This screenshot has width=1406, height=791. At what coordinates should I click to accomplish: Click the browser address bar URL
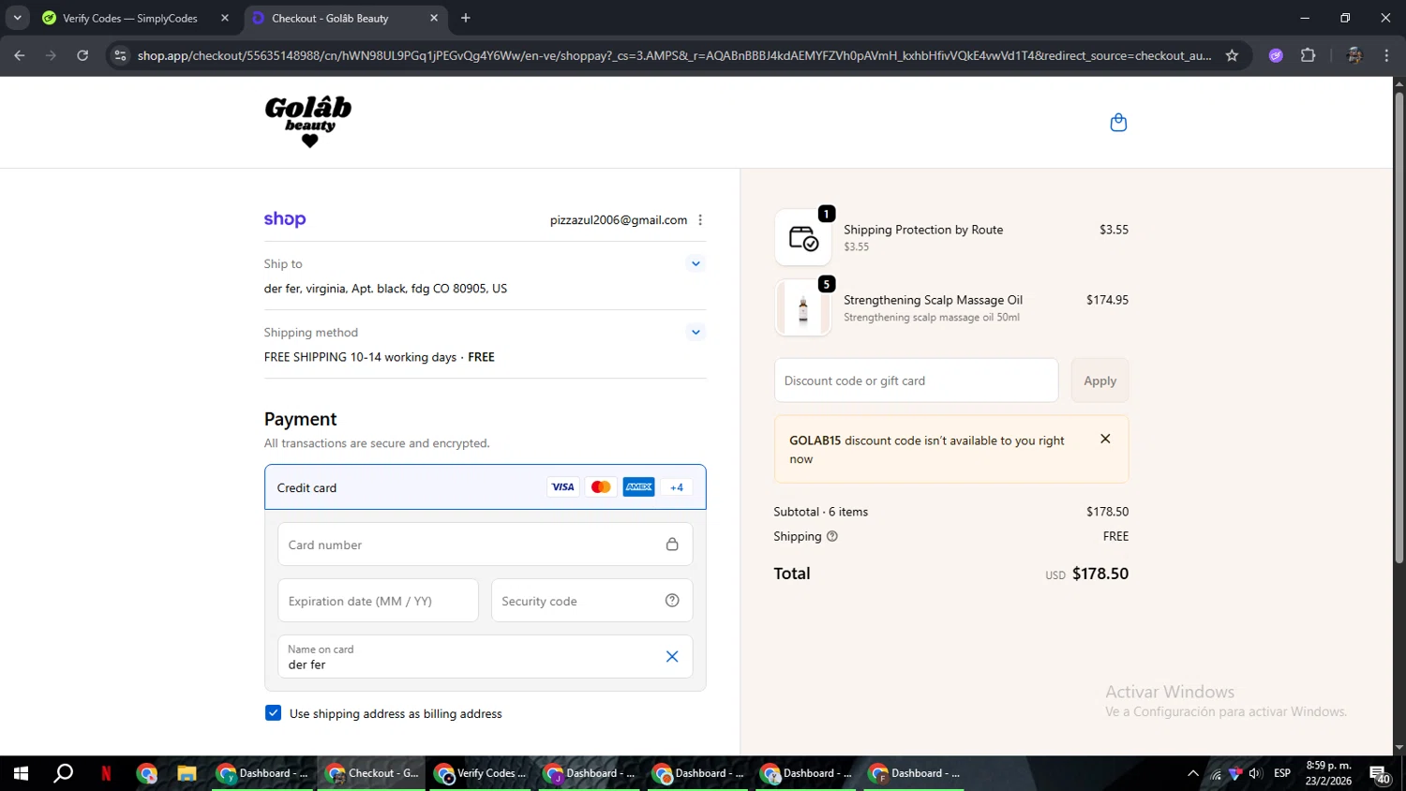click(674, 55)
